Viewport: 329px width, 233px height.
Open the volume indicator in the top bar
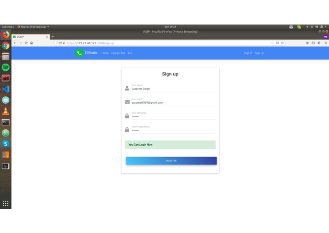point(317,27)
